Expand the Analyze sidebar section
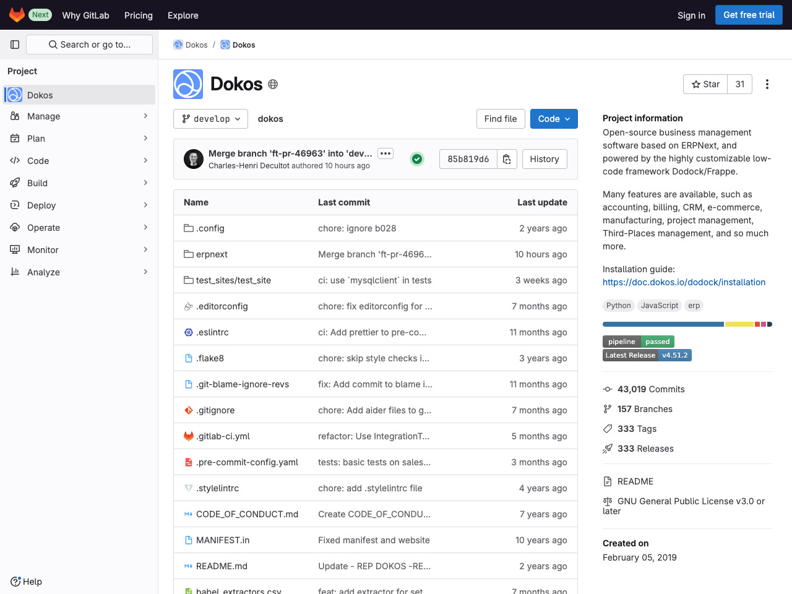The height and width of the screenshot is (594, 792). point(79,272)
